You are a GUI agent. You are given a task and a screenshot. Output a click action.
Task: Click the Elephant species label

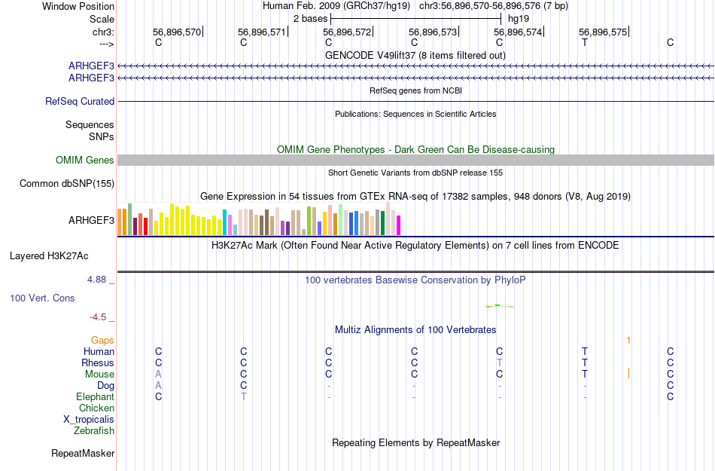coord(96,396)
